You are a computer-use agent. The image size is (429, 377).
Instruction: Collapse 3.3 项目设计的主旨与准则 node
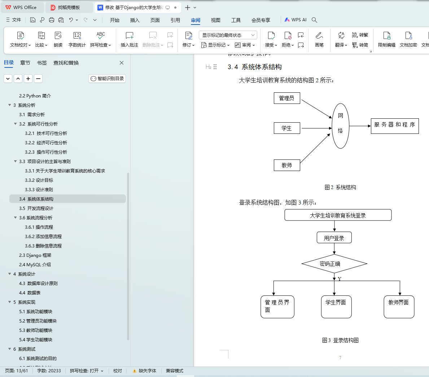click(15, 161)
